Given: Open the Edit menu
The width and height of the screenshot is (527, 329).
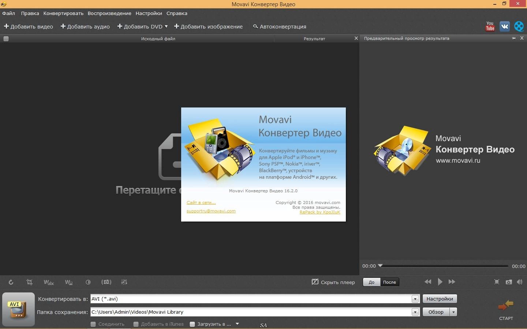Looking at the screenshot, I should tap(30, 13).
